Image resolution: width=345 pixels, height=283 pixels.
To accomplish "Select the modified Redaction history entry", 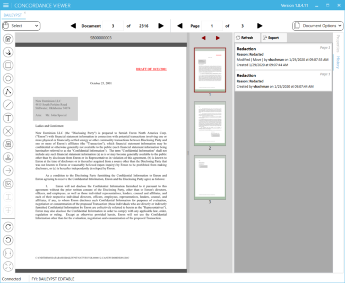I will point(283,57).
